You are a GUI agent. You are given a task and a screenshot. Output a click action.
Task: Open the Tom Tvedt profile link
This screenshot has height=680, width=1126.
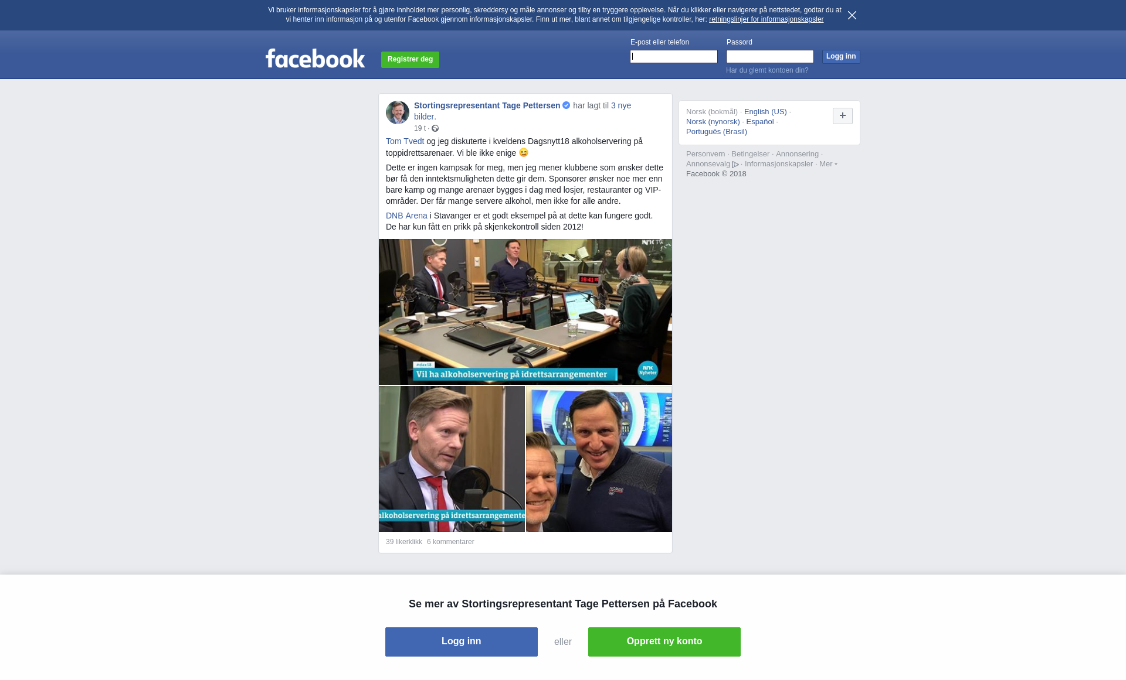point(405,141)
